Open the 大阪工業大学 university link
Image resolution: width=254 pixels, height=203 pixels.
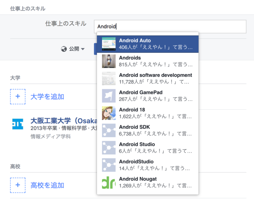point(64,121)
